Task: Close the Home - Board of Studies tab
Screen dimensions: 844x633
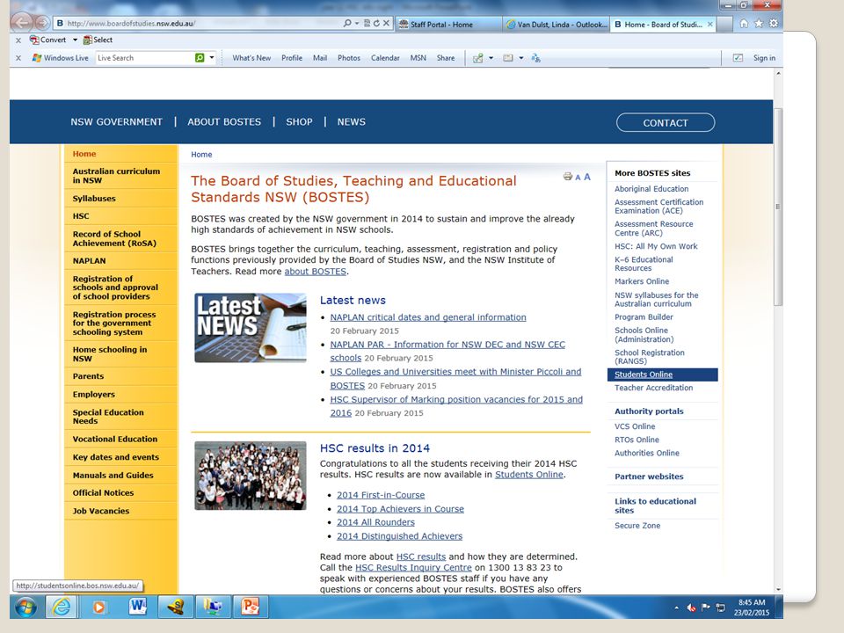Action: point(710,25)
